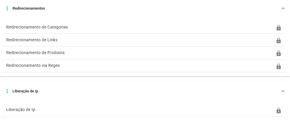Collapse the Liberação de Ip section chevron
This screenshot has height=120, width=290.
tap(283, 91)
